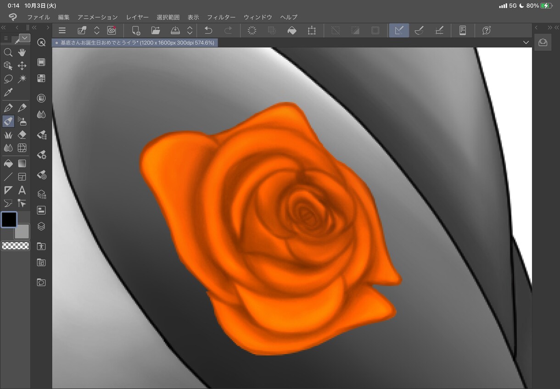Screen dimensions: 560x389
Task: Switch to the 基底さんお誕生日おめでとうイラ canvas tab
Action: 134,42
